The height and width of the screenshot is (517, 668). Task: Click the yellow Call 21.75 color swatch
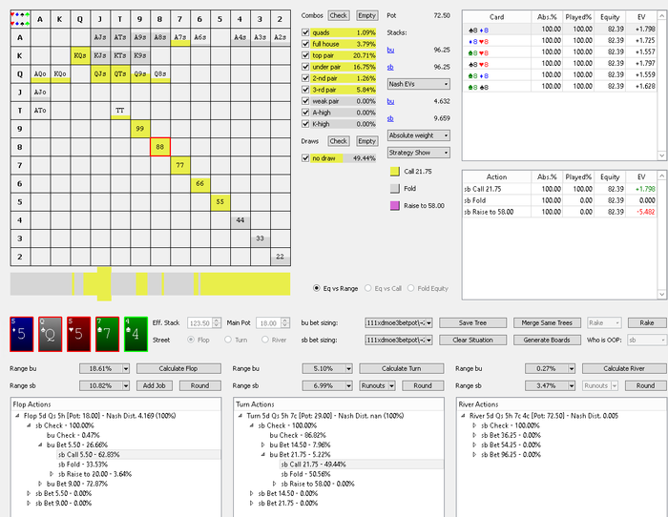click(395, 171)
